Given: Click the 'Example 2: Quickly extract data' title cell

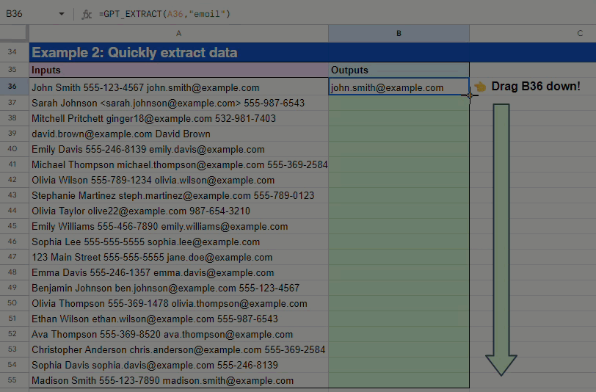Looking at the screenshot, I should pos(178,53).
